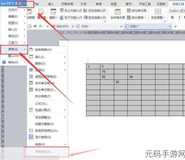Switch to the 章节 ribbon tab
Image resolution: width=185 pixels, height=160 pixels.
click(129, 4)
